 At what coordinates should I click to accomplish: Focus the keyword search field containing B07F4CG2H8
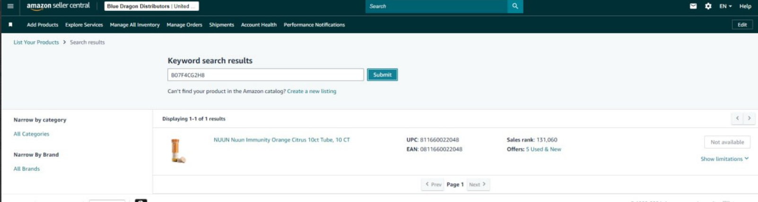tap(265, 74)
